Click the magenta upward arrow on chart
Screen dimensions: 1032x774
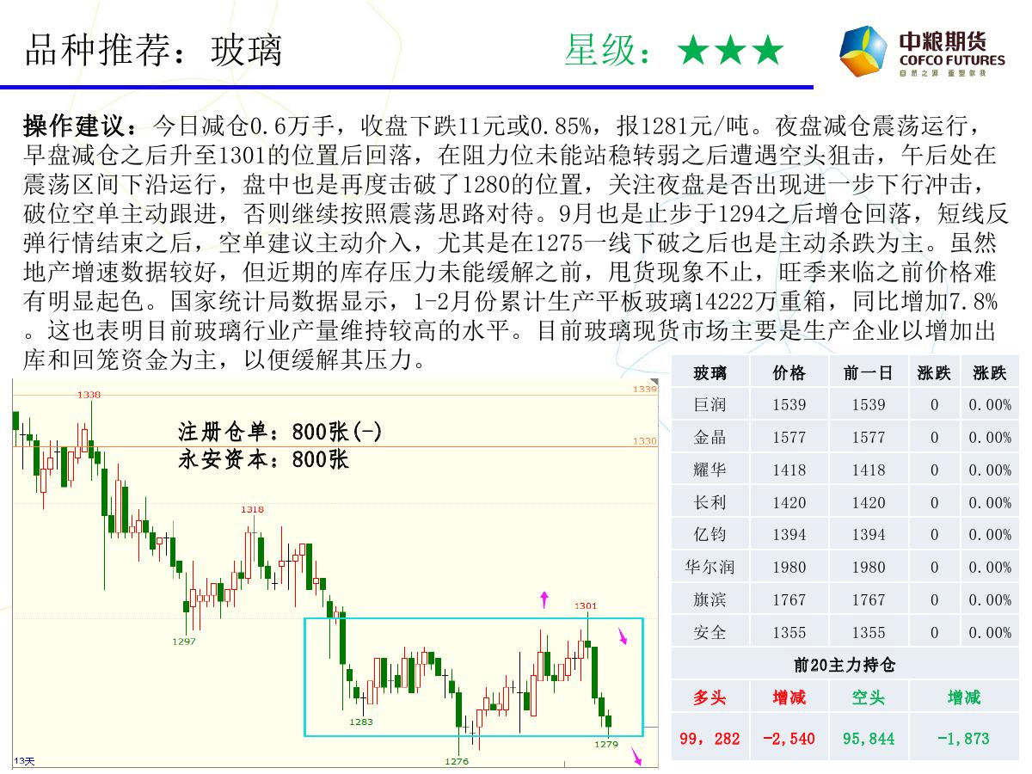[544, 599]
